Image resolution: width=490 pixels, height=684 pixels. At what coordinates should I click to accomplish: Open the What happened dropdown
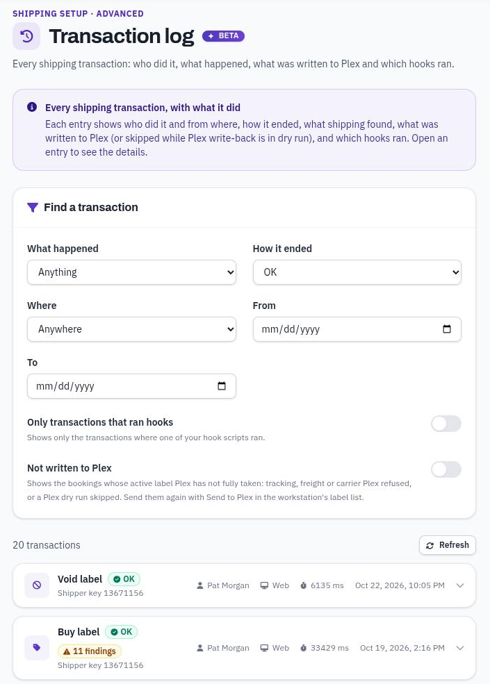tap(131, 272)
